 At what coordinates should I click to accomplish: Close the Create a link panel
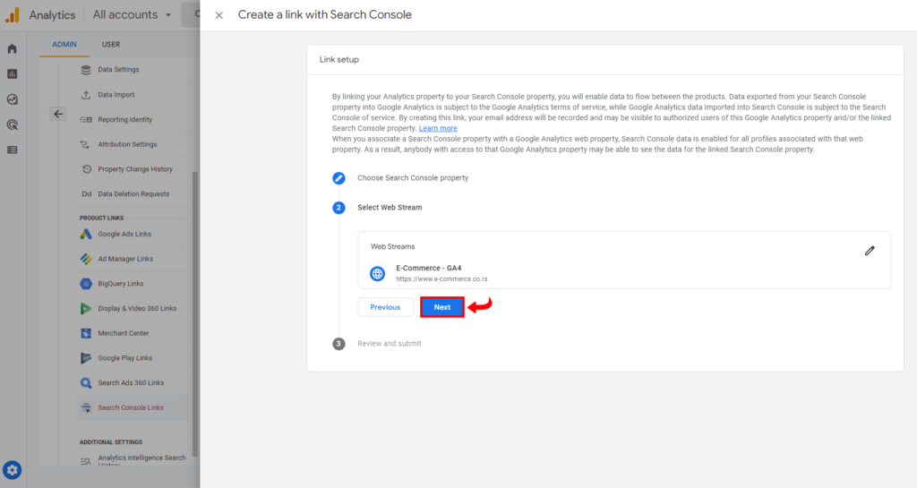pos(219,15)
